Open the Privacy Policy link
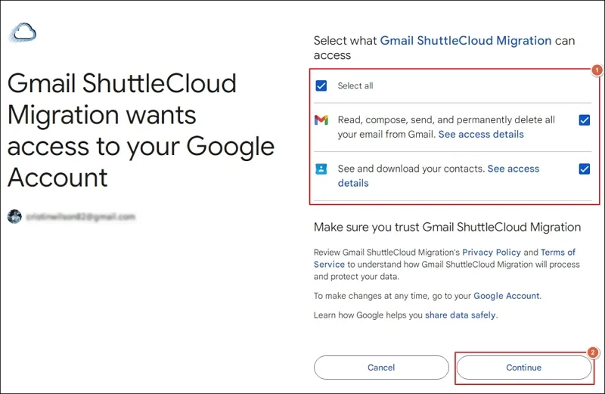 (x=492, y=252)
